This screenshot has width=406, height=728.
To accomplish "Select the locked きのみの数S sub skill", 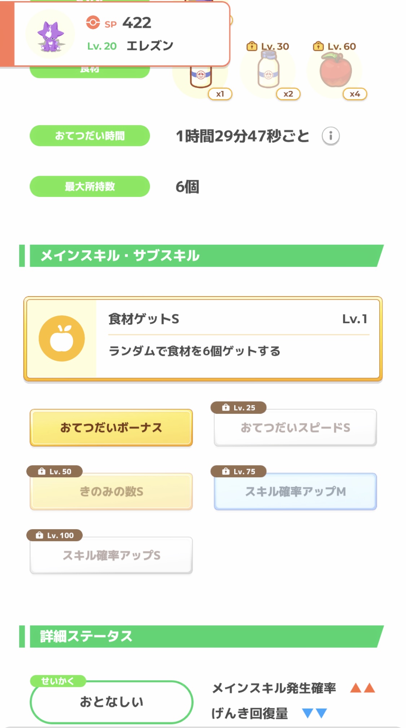I will point(111,491).
